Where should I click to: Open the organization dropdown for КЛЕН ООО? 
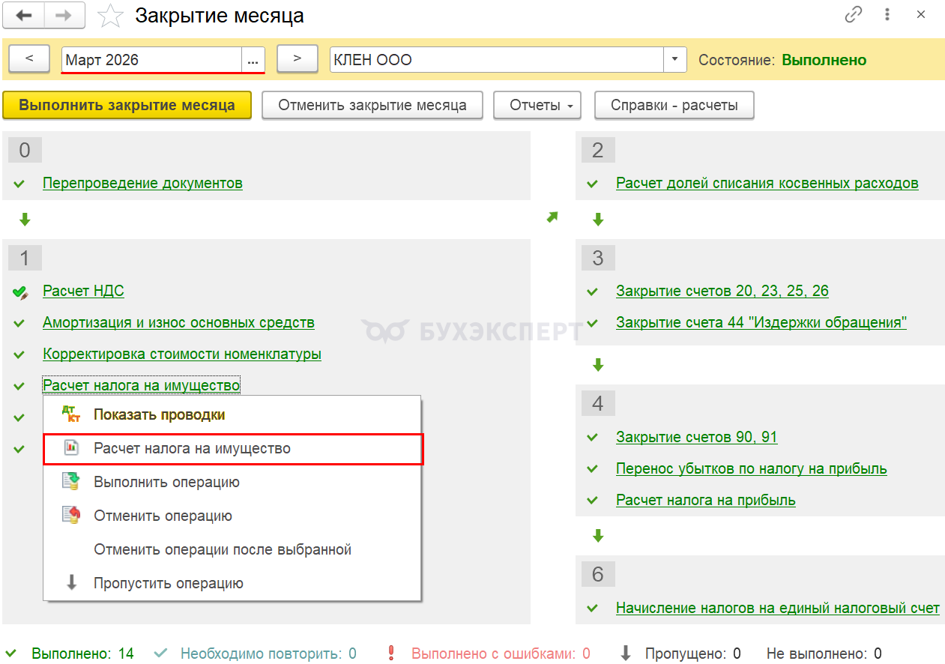coord(675,60)
